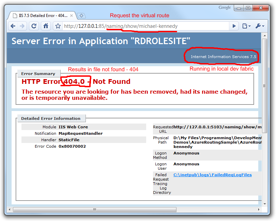Bookmark this page with the star icon
Viewport: 277px width, 221px height.
point(58,26)
